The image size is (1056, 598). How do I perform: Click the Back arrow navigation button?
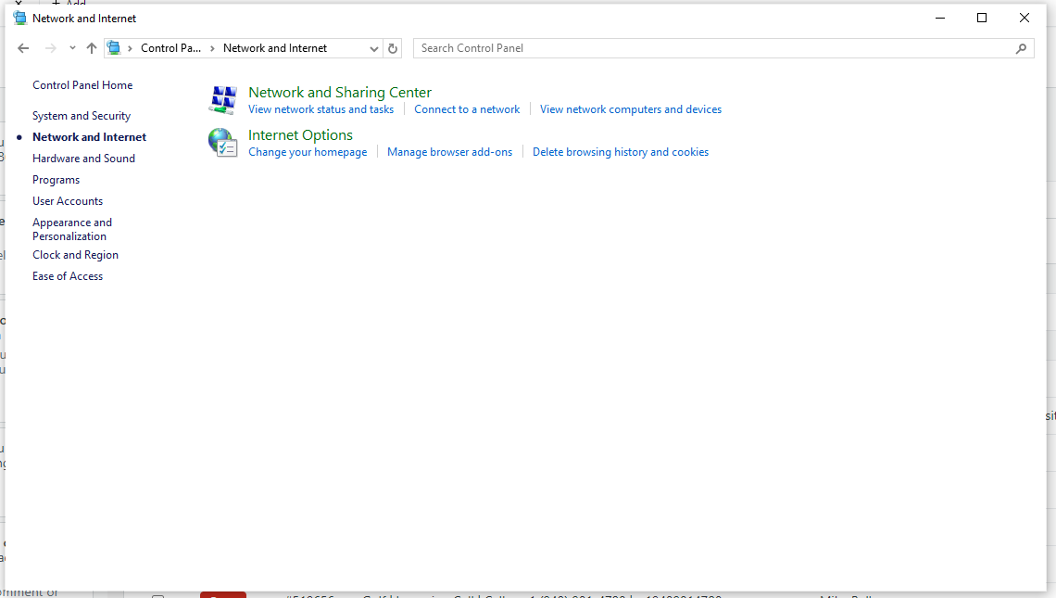click(x=23, y=48)
